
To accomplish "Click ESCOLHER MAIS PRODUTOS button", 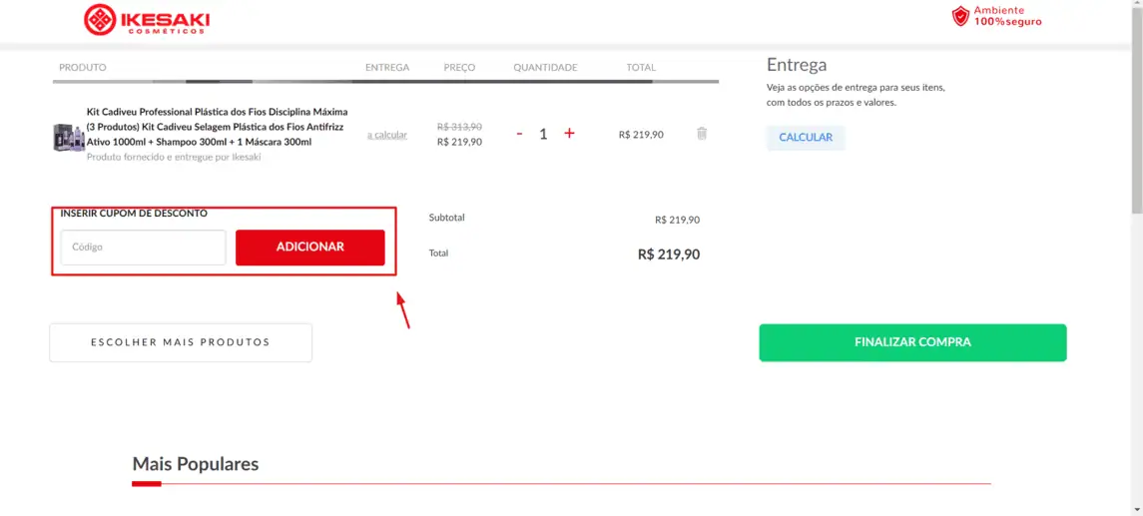I will [x=181, y=342].
